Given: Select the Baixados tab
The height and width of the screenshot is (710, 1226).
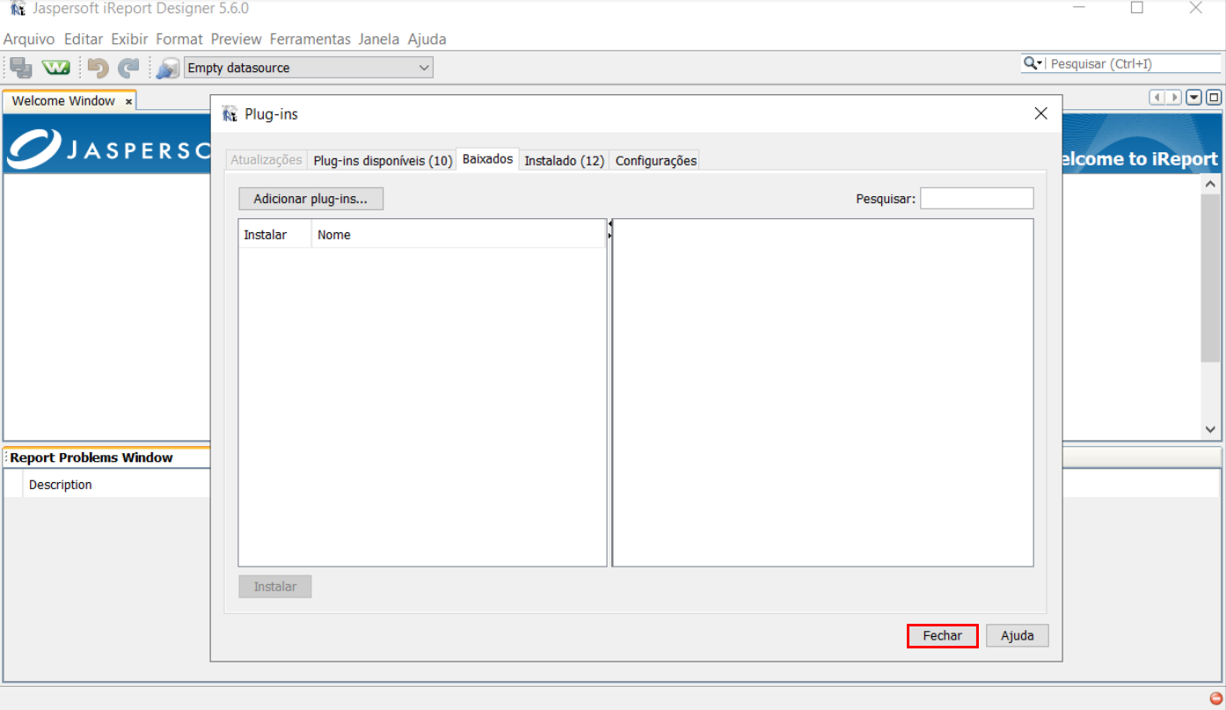Looking at the screenshot, I should [488, 159].
